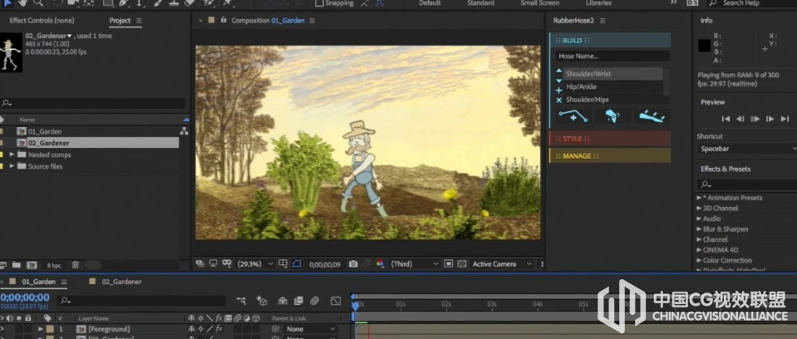Open project bit depth 8 bpc button
This screenshot has width=797, height=339.
54,265
